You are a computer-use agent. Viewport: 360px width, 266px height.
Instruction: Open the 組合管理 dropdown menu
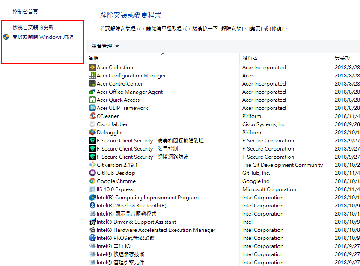[105, 46]
